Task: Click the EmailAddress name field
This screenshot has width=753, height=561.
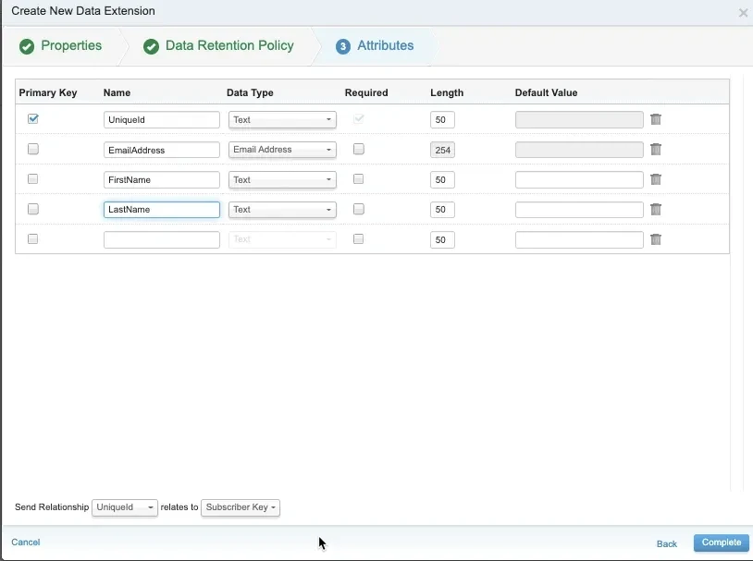Action: [x=161, y=150]
